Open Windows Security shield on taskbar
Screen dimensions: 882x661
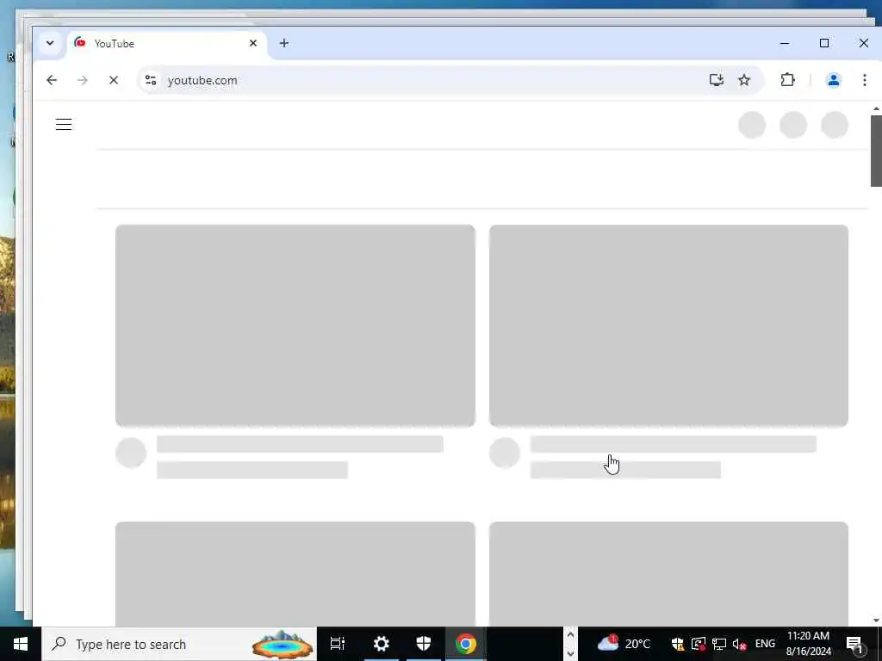click(x=424, y=644)
